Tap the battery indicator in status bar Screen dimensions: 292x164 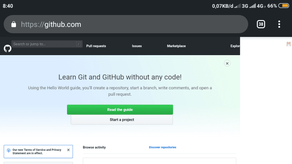point(284,6)
